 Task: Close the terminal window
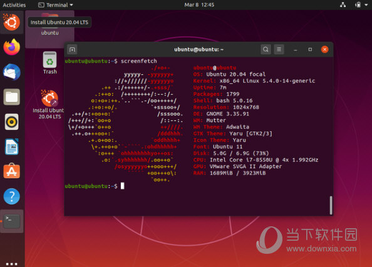pos(324,49)
